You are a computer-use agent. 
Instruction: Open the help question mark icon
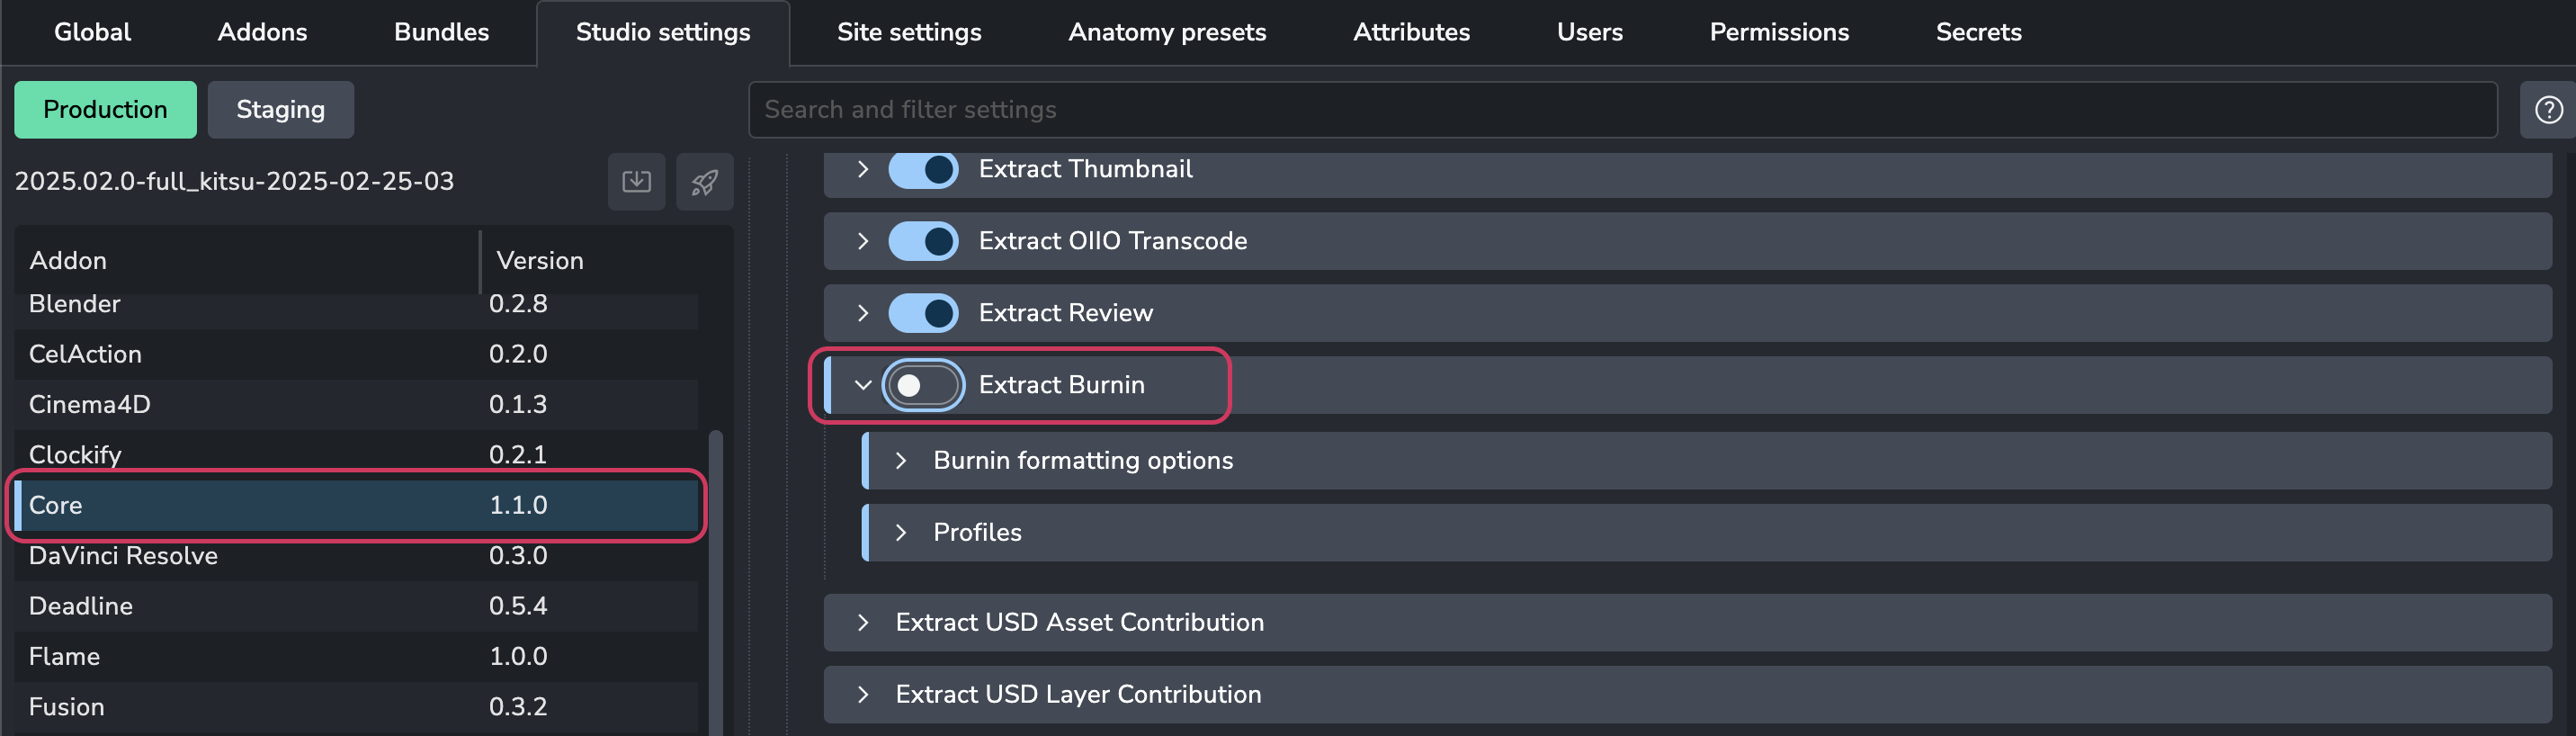pos(2548,110)
